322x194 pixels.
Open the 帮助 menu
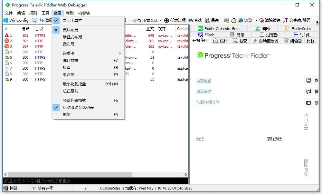click(70, 13)
